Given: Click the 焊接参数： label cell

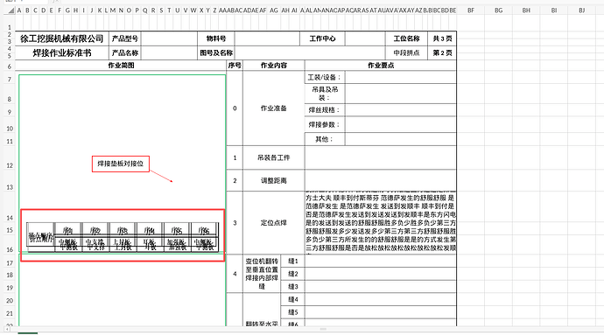Looking at the screenshot, I should point(325,125).
